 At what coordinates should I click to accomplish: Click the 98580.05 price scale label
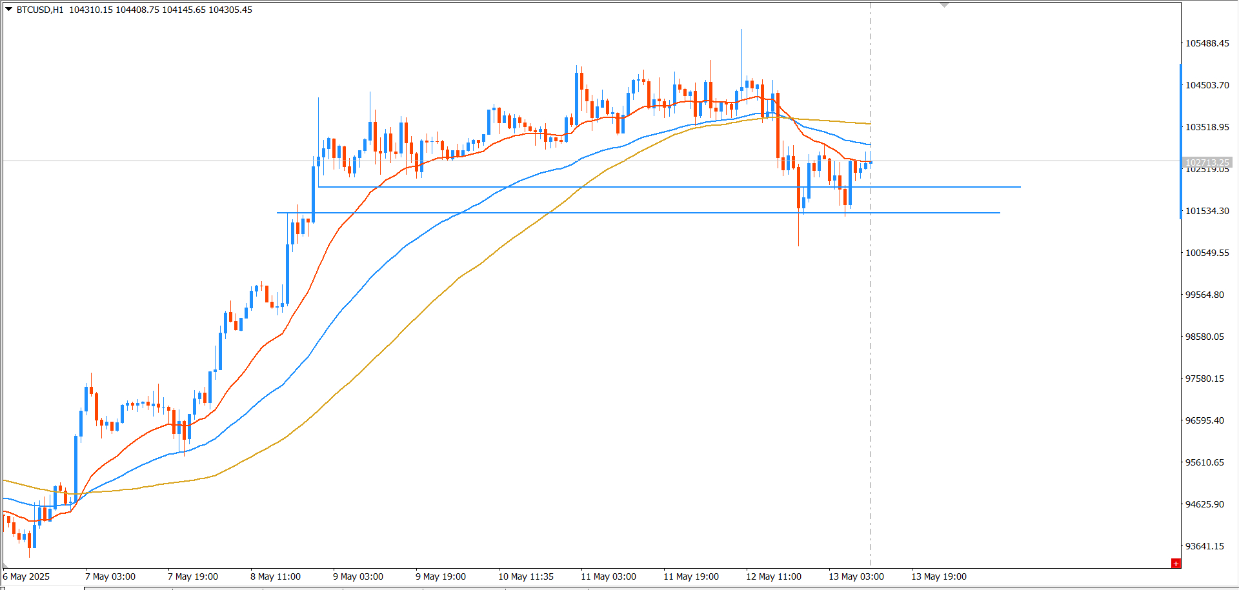coord(1205,337)
